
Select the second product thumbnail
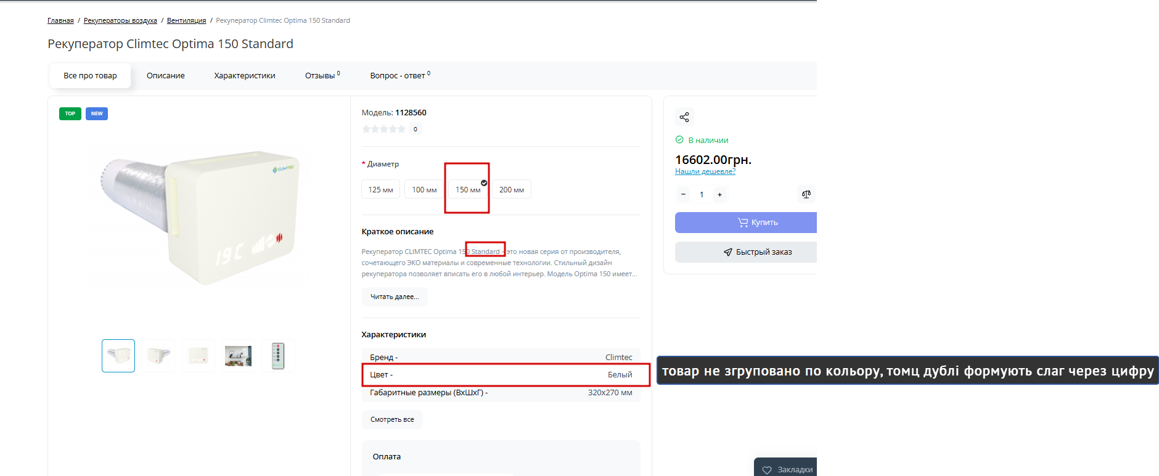tap(158, 356)
